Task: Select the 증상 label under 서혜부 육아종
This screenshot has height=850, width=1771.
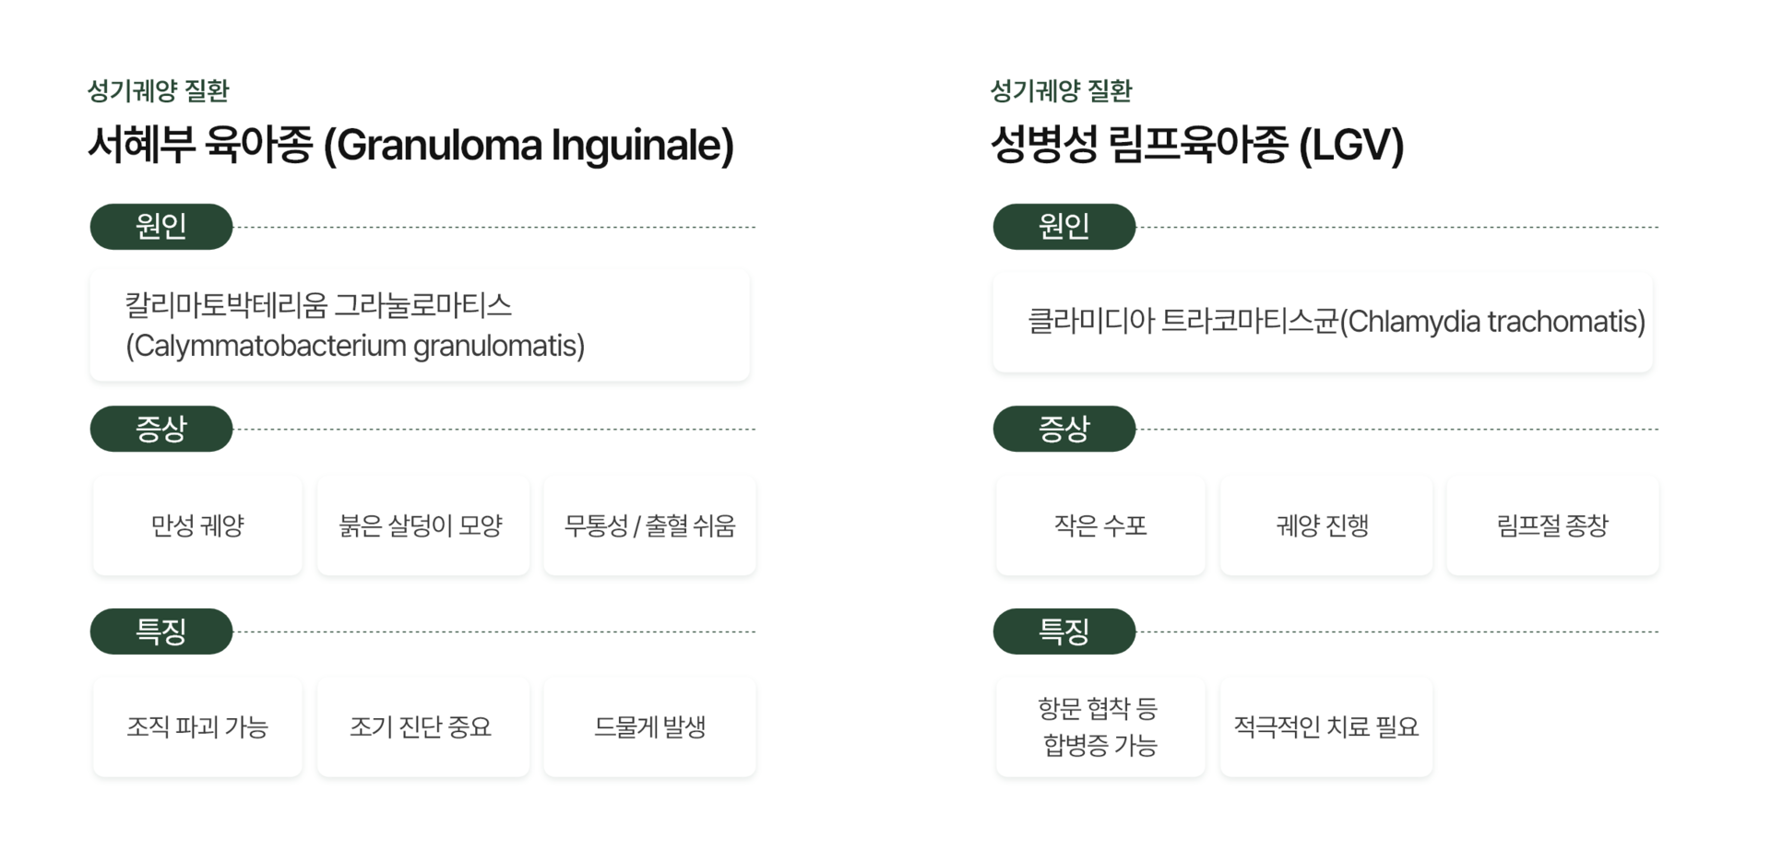Action: 161,429
